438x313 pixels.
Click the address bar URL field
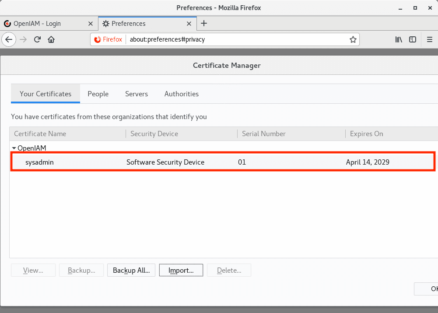tap(236, 39)
